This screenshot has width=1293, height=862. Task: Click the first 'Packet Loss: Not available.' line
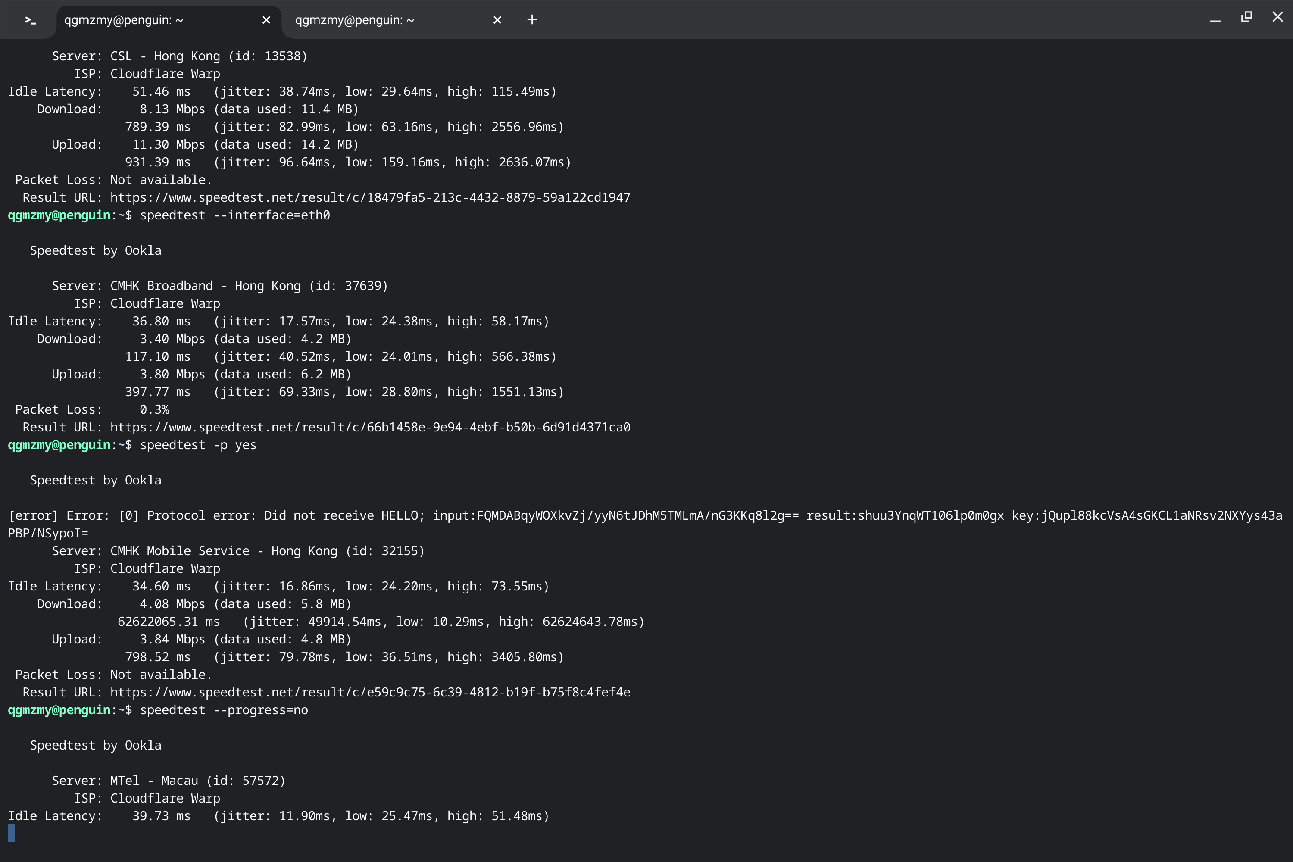pos(113,180)
